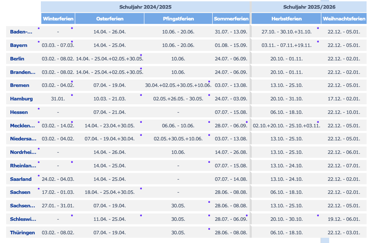Select Nordrhein Weihnachtsferien 22.12. - 06.01.

(x=344, y=152)
